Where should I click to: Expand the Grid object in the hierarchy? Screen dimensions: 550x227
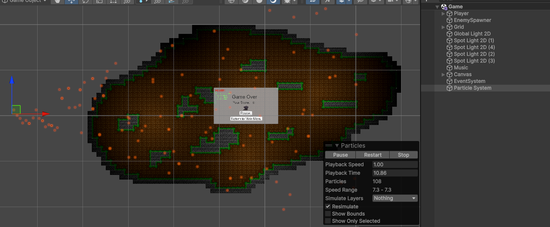(443, 27)
